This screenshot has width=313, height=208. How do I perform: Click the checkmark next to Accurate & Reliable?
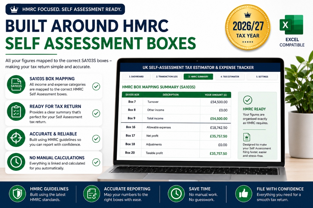pyautogui.click(x=96, y=139)
